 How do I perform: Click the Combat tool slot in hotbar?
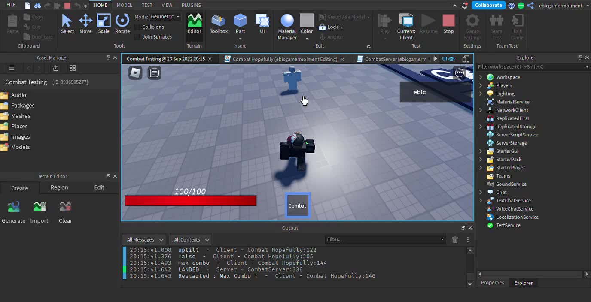tap(297, 205)
